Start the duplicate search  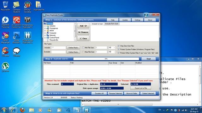pyautogui.click(x=149, y=59)
